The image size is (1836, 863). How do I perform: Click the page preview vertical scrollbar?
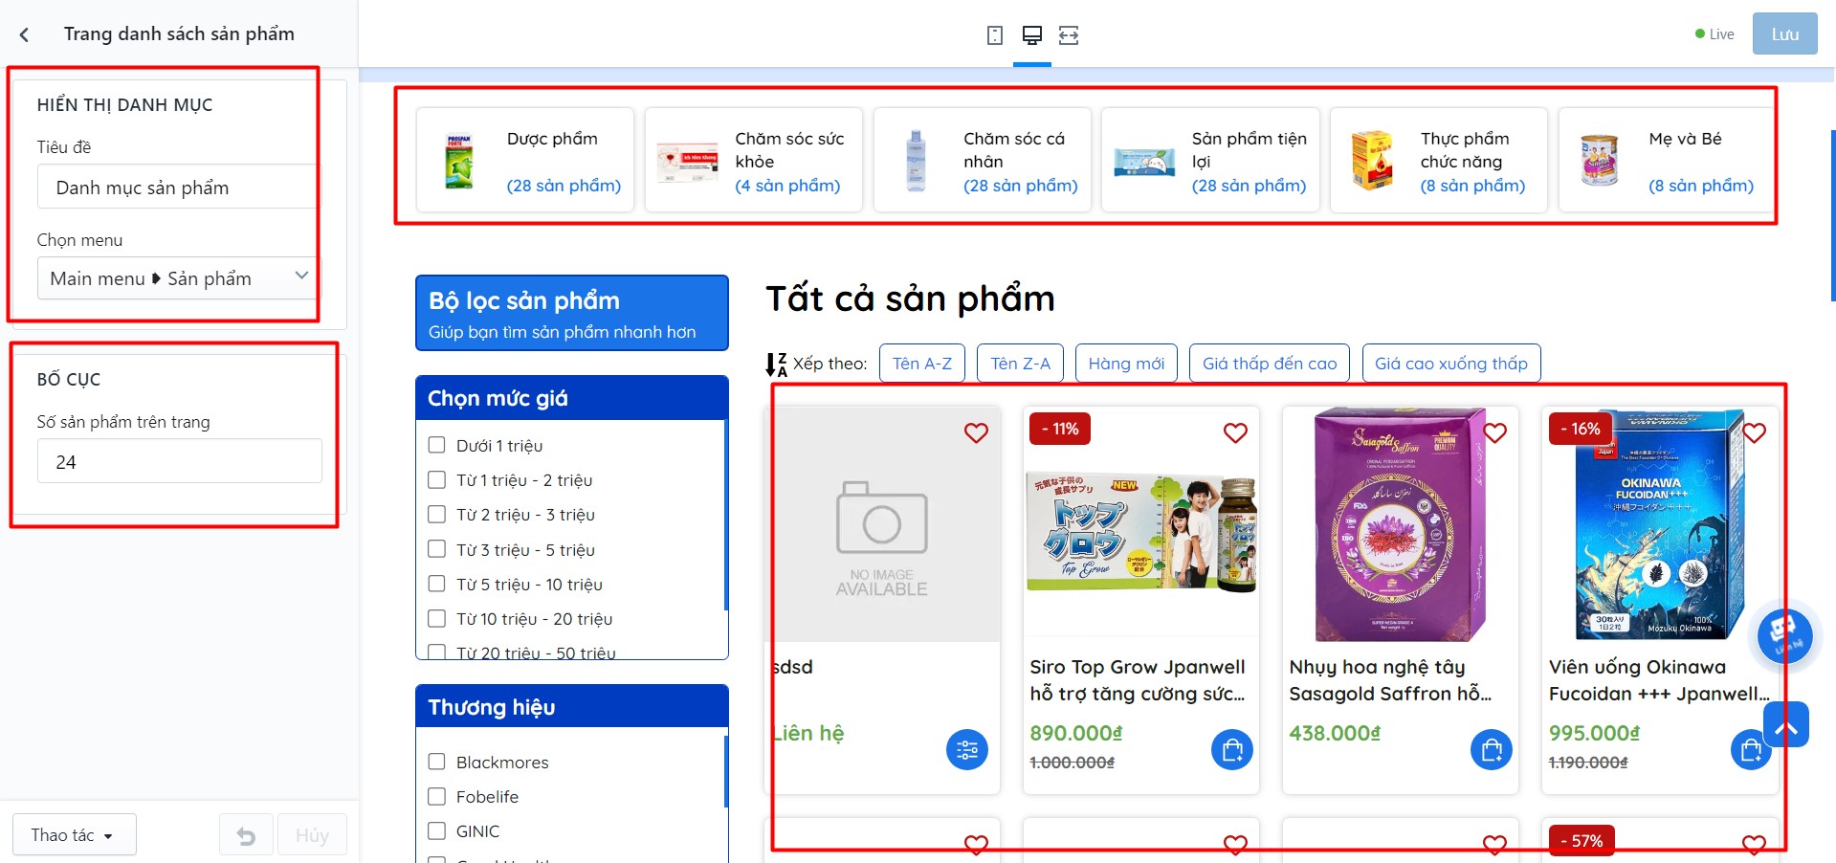click(1832, 215)
